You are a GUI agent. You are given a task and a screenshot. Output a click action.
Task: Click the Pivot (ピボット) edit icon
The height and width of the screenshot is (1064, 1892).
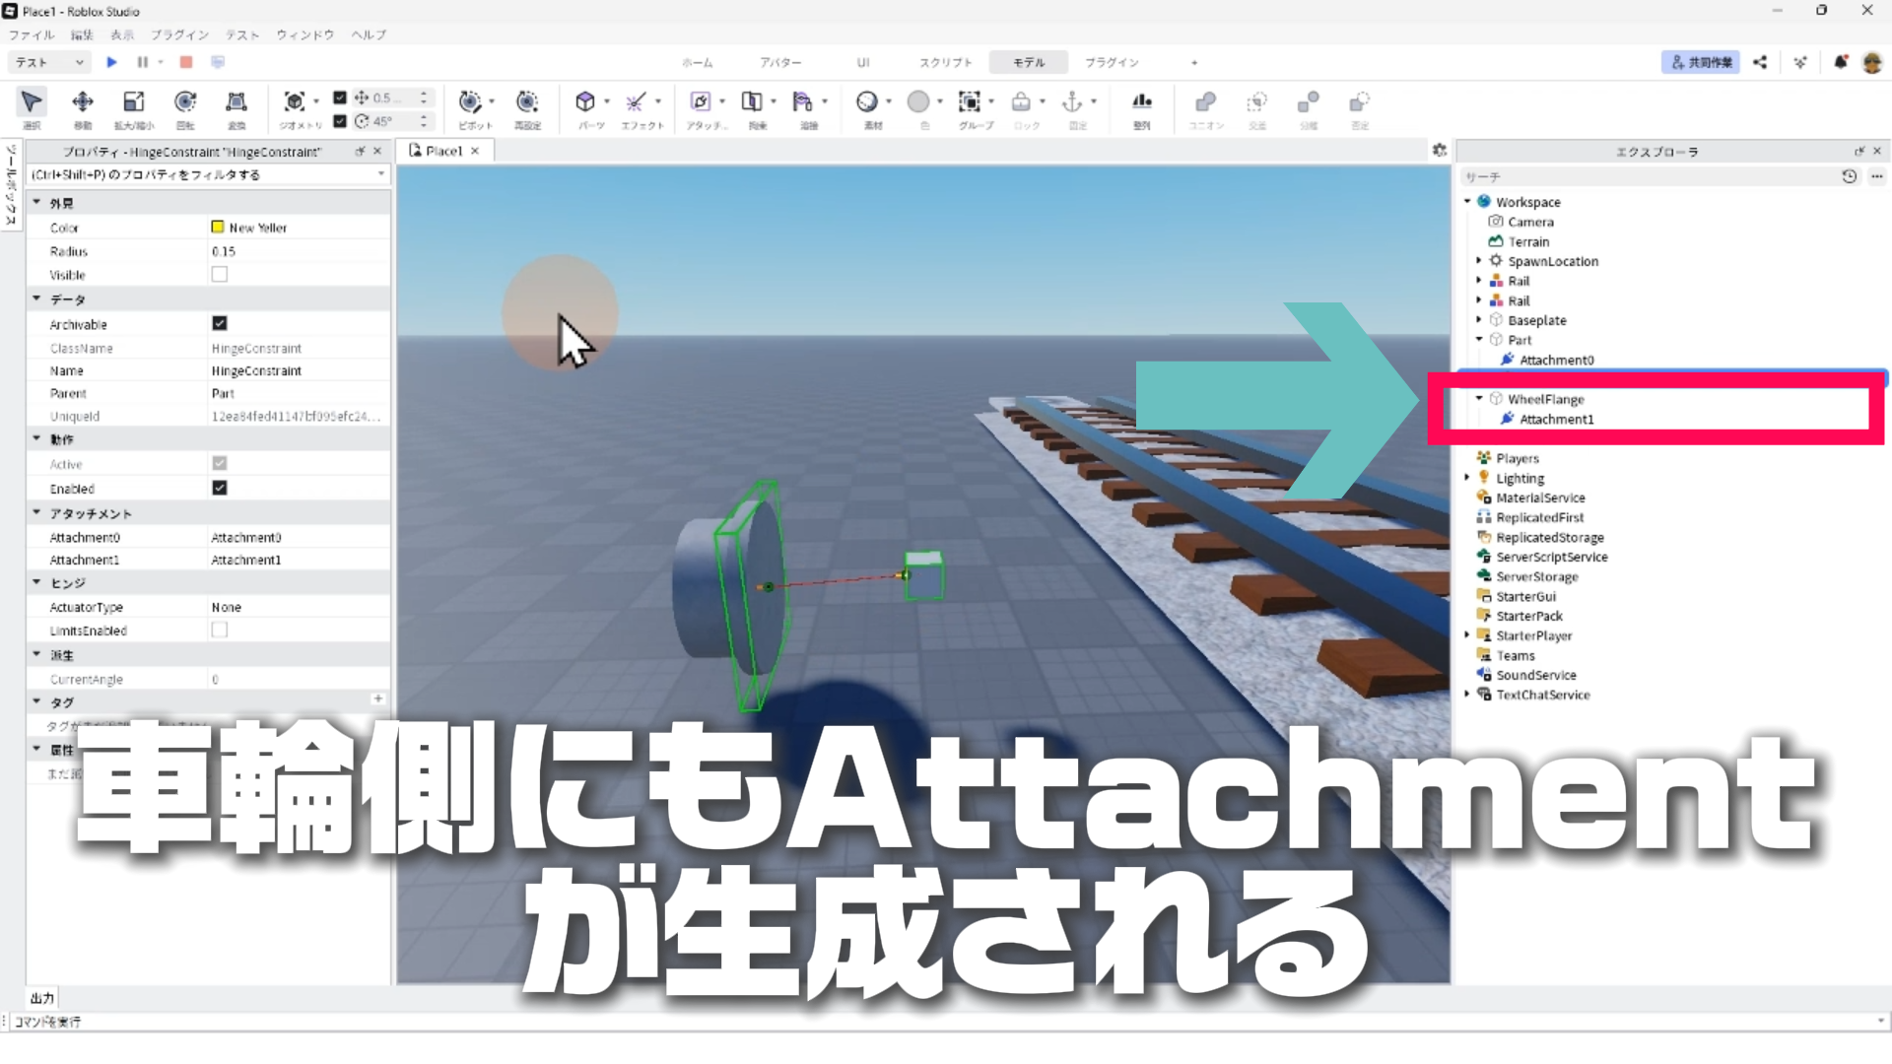(470, 102)
